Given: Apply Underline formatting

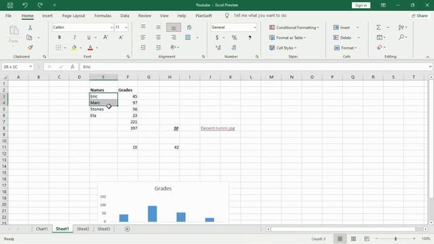Looking at the screenshot, I should [89, 37].
